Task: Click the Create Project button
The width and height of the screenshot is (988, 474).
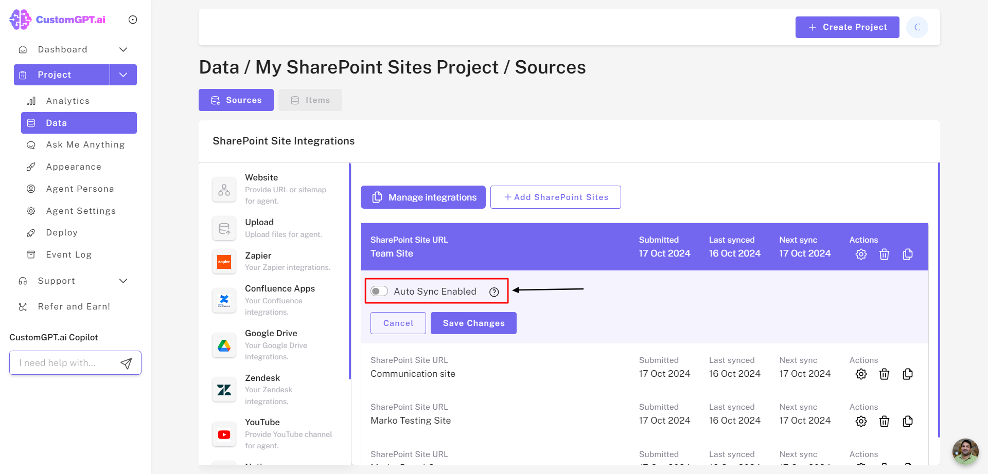Action: [848, 27]
